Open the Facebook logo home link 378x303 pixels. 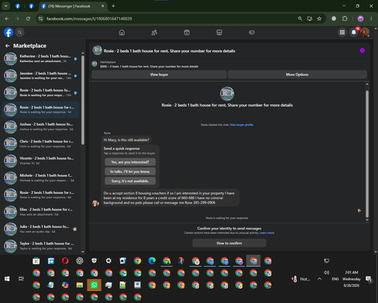pos(8,33)
